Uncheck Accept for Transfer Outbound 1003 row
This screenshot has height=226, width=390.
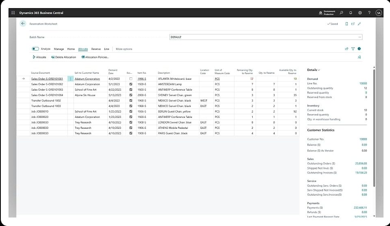click(x=131, y=106)
